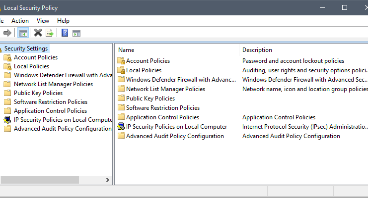Toggle Show/Hide Console Tree toolbar icon
The width and height of the screenshot is (368, 198).
pos(23,33)
